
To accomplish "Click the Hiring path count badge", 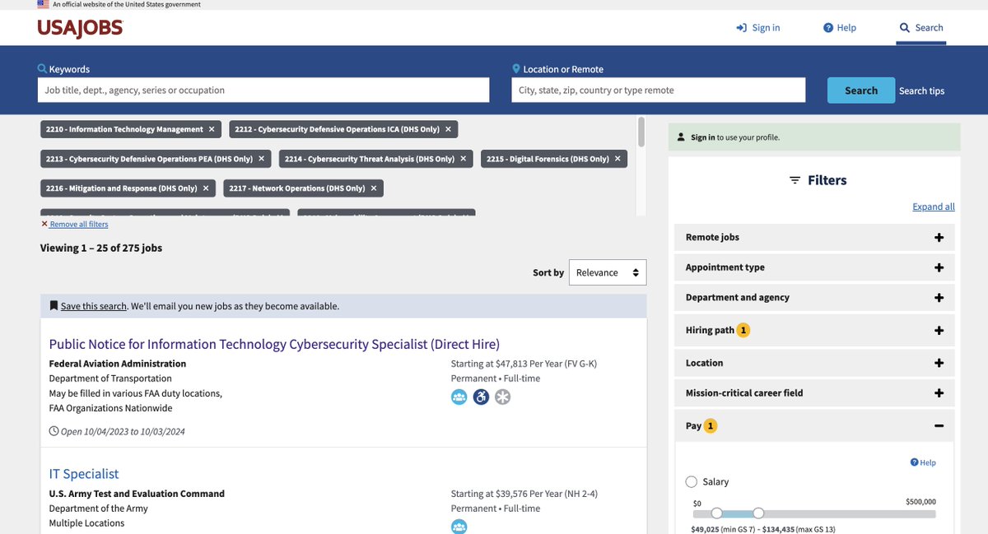I will tap(743, 330).
